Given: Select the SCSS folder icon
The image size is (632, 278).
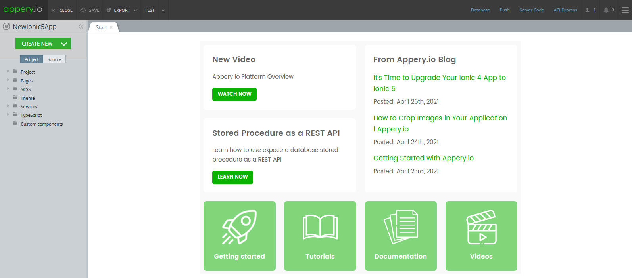Looking at the screenshot, I should (x=15, y=89).
